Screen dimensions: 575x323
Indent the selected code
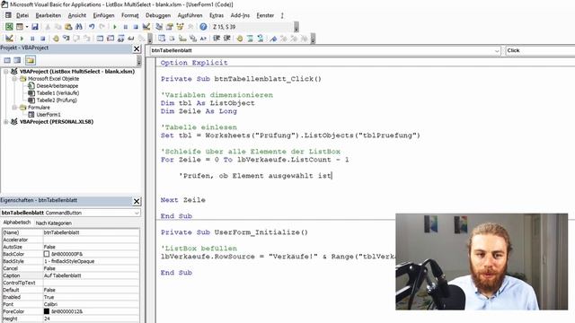(x=217, y=39)
